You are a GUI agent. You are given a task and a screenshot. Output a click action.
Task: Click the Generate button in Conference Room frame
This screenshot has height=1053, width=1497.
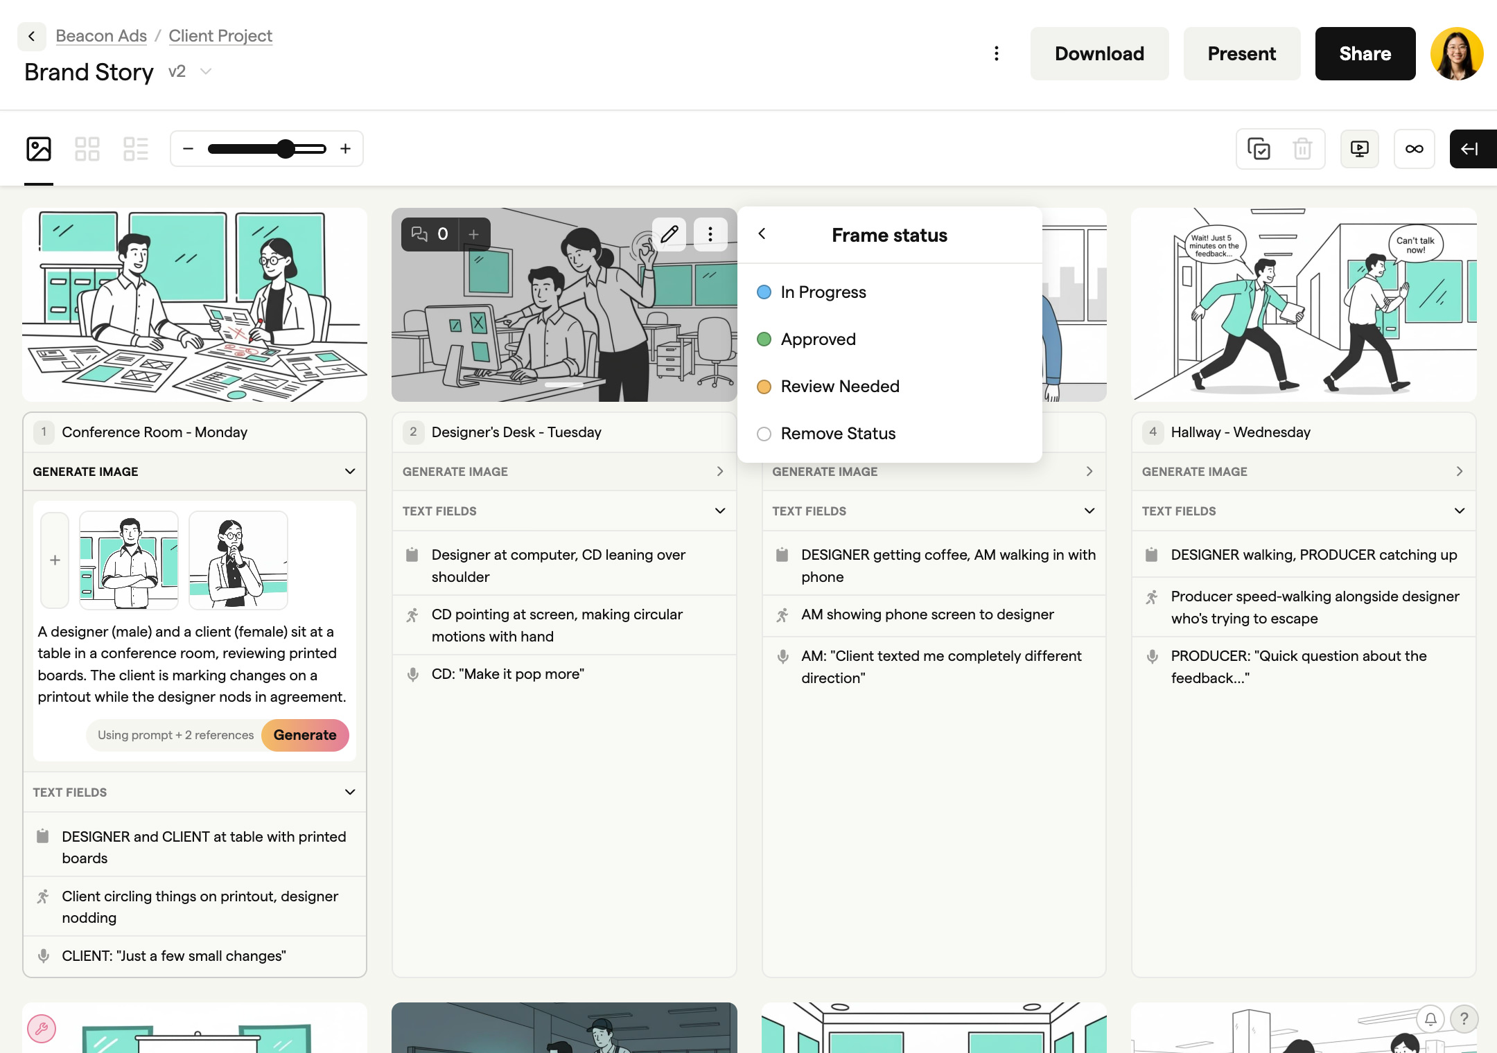click(x=305, y=735)
